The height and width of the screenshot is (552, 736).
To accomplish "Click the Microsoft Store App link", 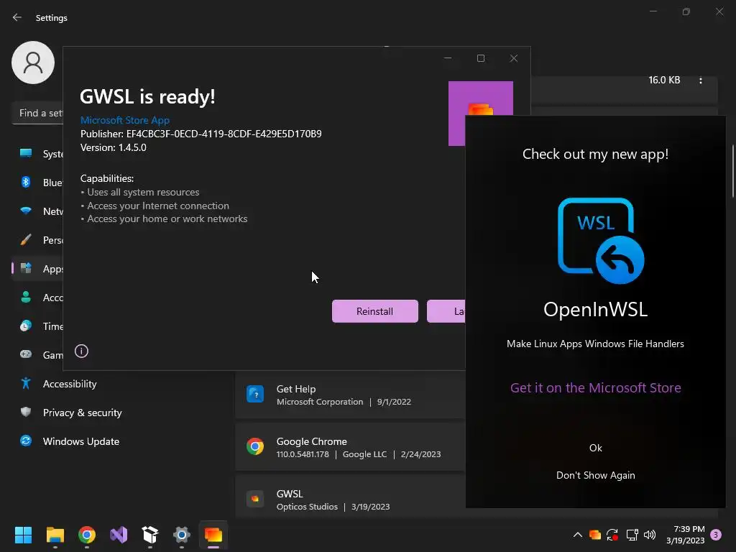I will click(x=125, y=120).
